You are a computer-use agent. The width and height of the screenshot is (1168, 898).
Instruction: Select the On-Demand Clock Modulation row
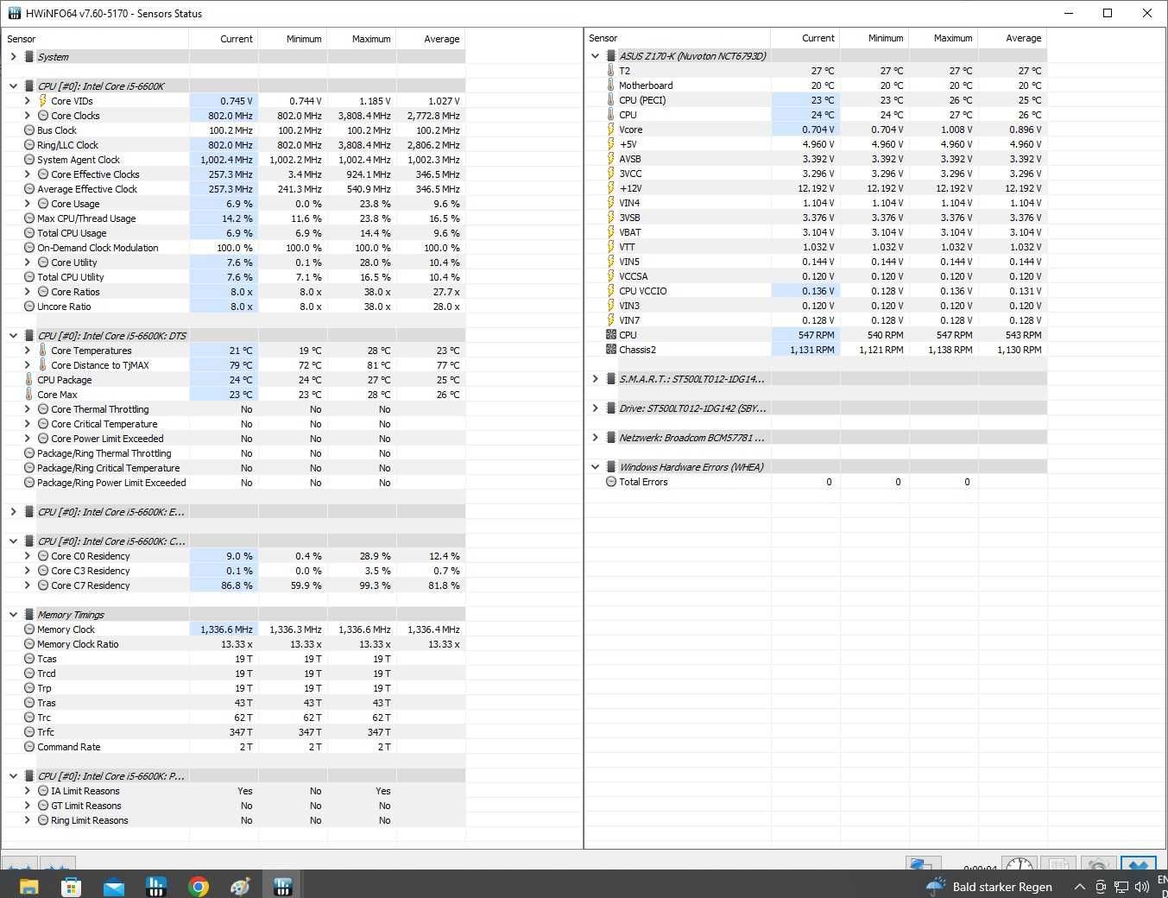(x=233, y=248)
